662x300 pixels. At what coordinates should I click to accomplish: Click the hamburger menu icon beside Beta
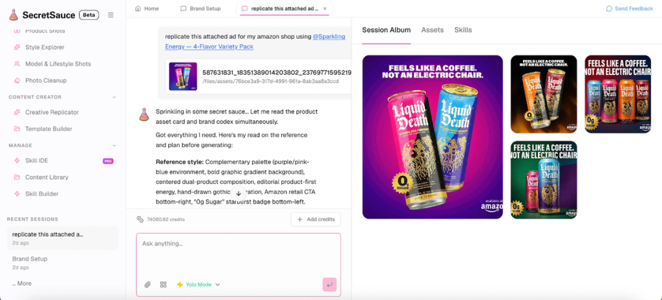click(x=111, y=16)
